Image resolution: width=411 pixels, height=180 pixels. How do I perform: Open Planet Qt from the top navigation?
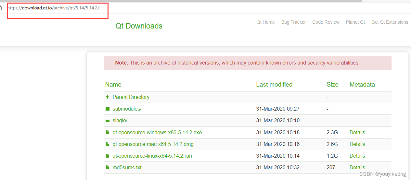355,22
